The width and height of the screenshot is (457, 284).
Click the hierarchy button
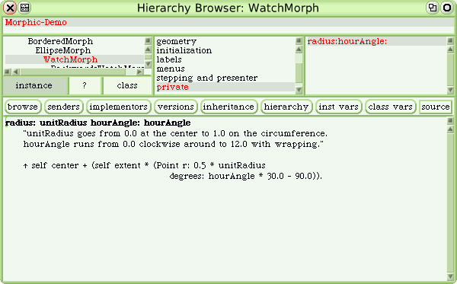click(286, 107)
